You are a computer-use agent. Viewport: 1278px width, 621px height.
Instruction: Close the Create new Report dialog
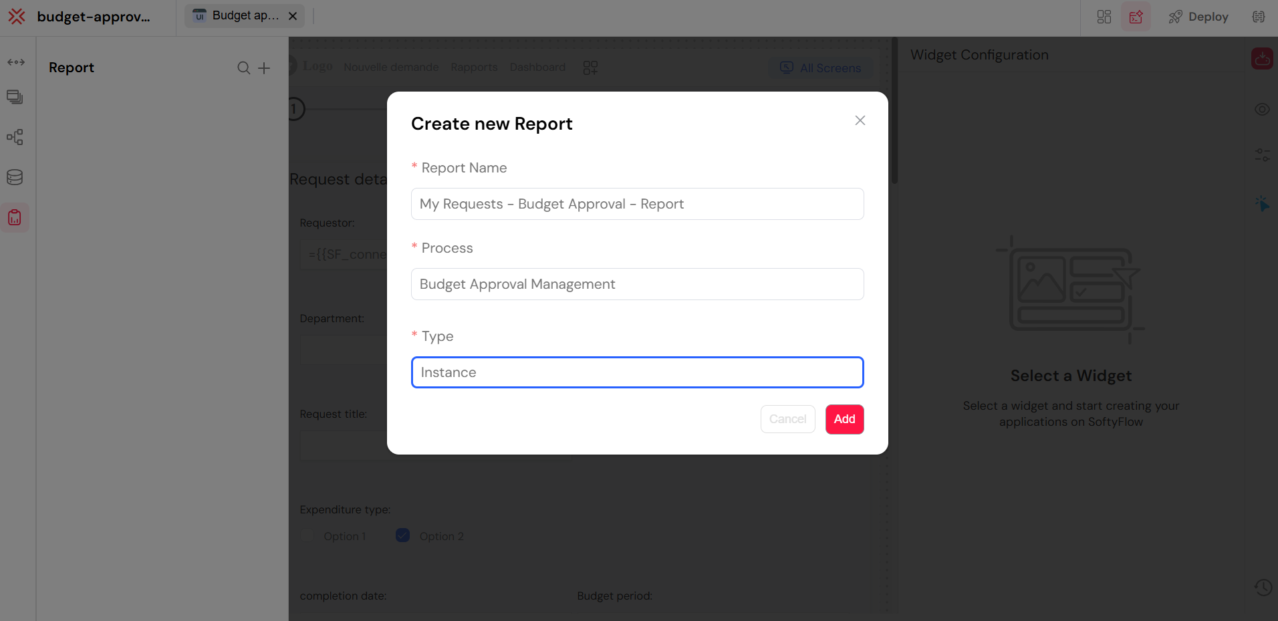860,120
